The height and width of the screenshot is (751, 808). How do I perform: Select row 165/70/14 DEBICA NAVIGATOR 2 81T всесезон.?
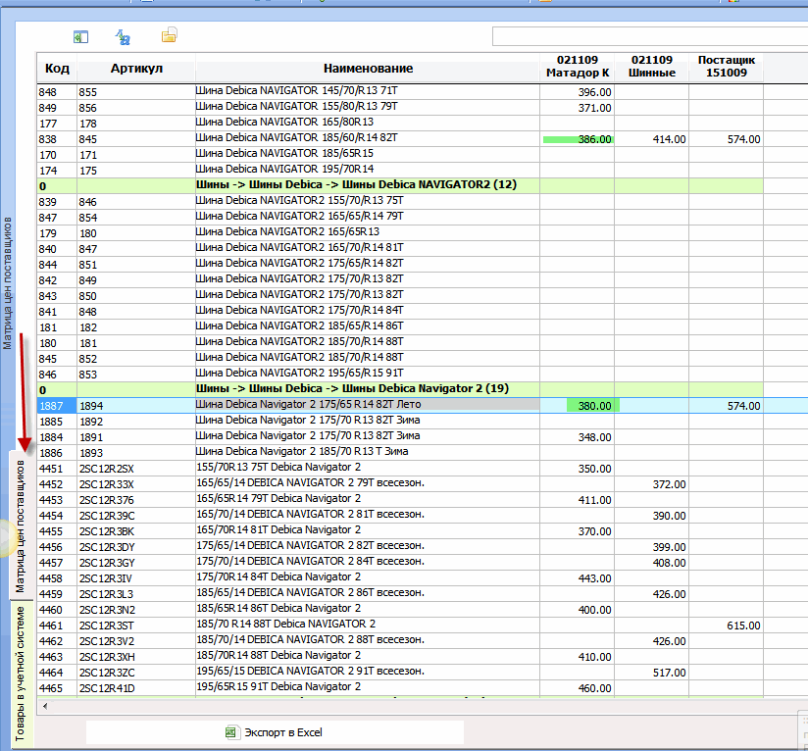coord(400,515)
